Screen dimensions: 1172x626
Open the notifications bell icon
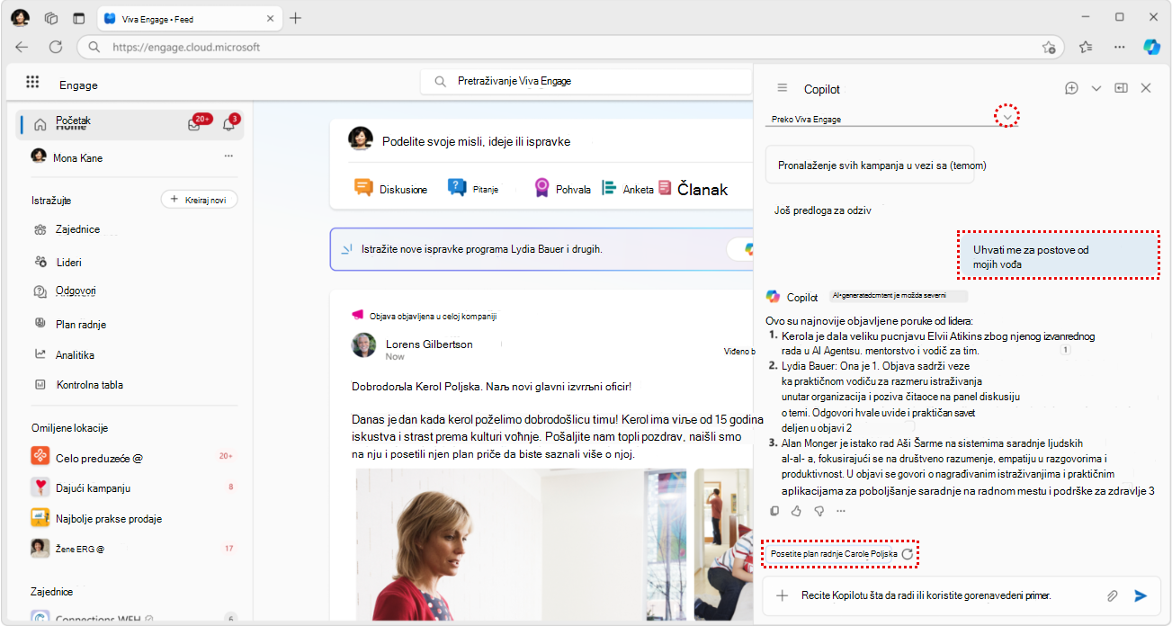[x=228, y=125]
